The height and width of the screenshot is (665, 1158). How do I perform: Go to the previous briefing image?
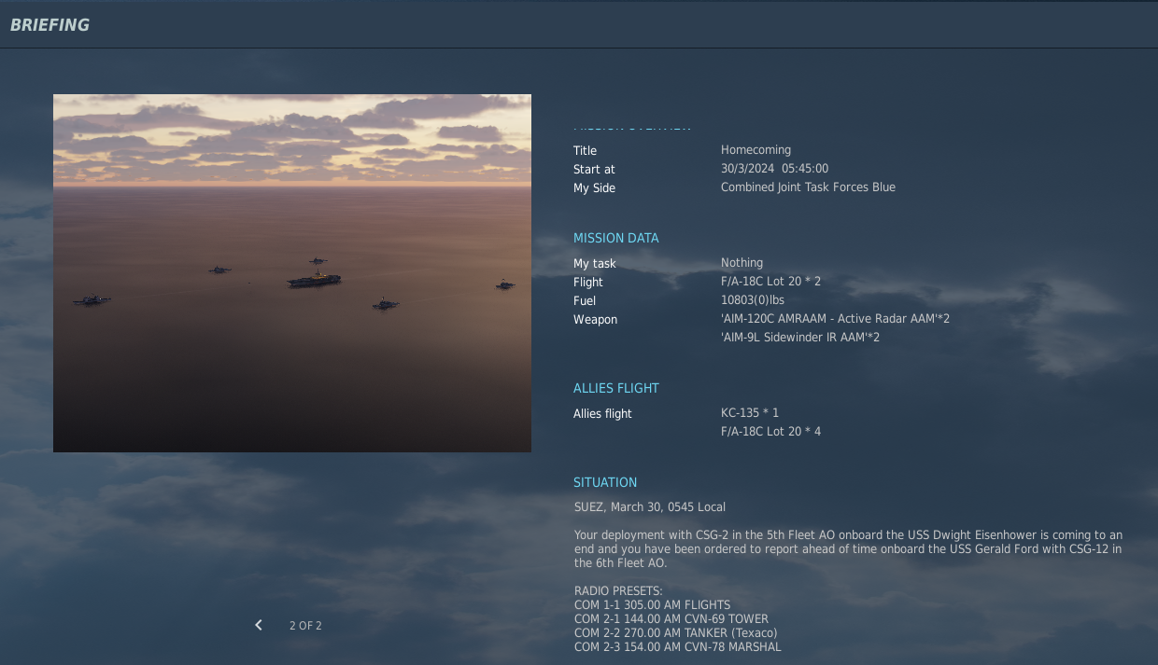(x=259, y=625)
